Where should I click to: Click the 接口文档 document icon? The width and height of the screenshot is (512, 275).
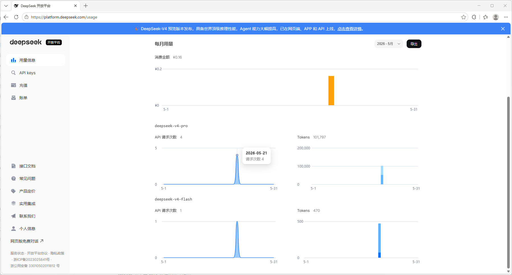(13, 166)
